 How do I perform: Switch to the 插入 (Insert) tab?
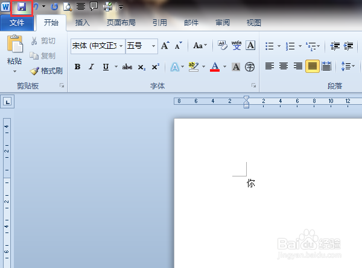(x=82, y=22)
